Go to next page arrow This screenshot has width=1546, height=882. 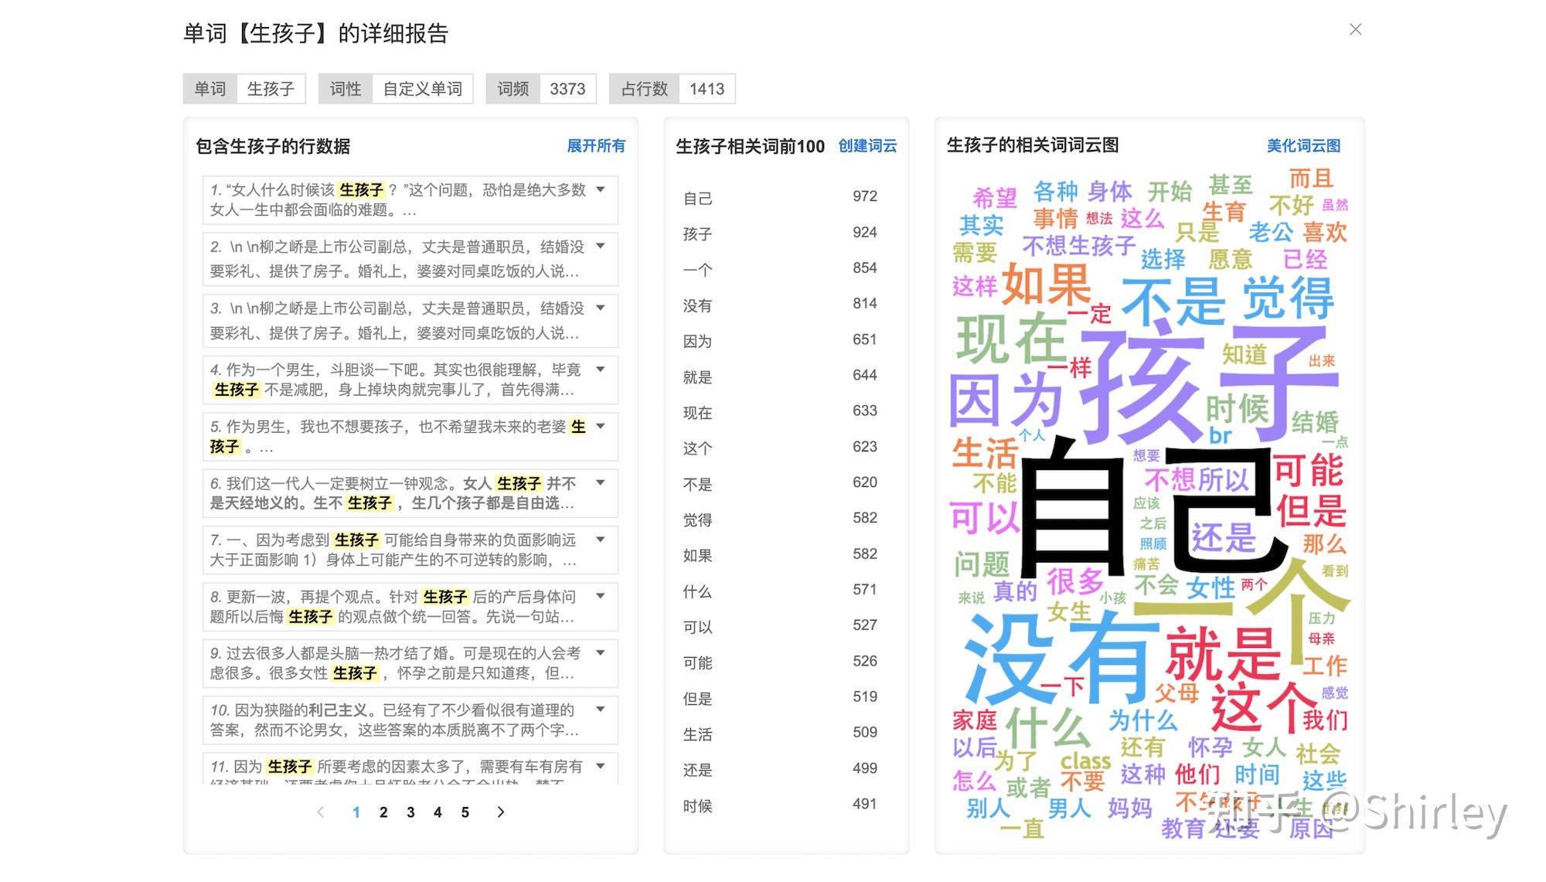[x=500, y=812]
